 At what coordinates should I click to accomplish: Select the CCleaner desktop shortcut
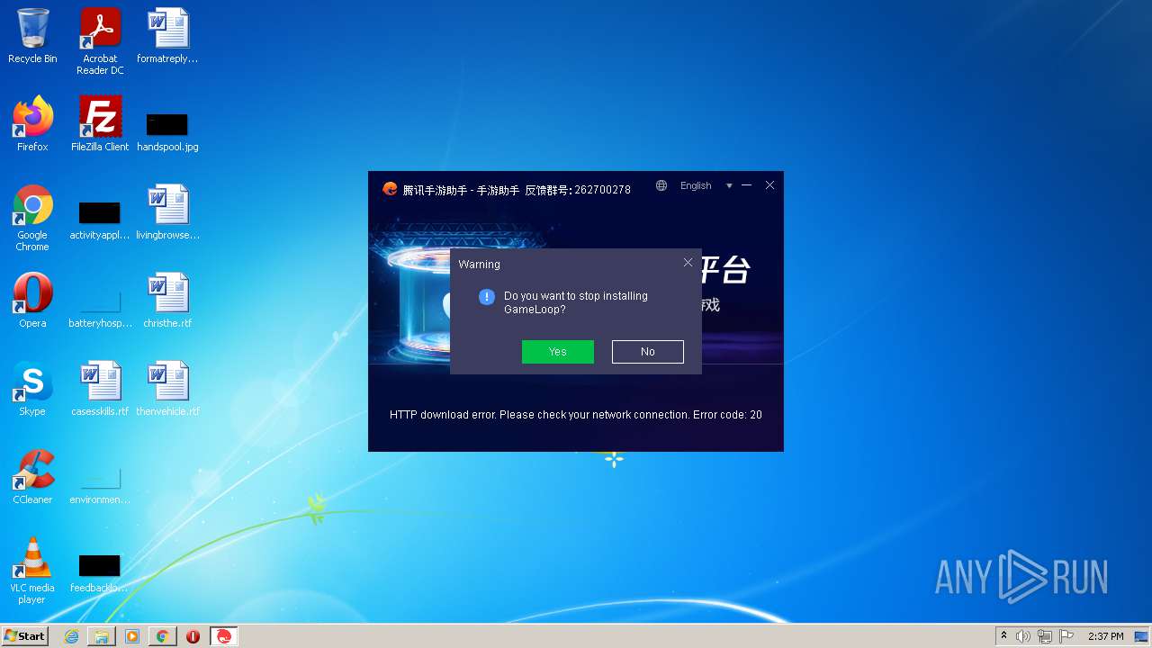coord(32,477)
